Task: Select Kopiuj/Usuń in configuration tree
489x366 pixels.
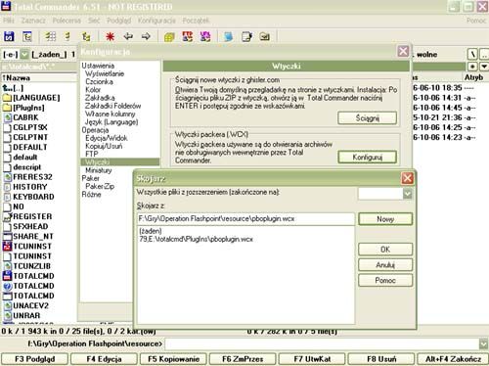Action: (104, 146)
